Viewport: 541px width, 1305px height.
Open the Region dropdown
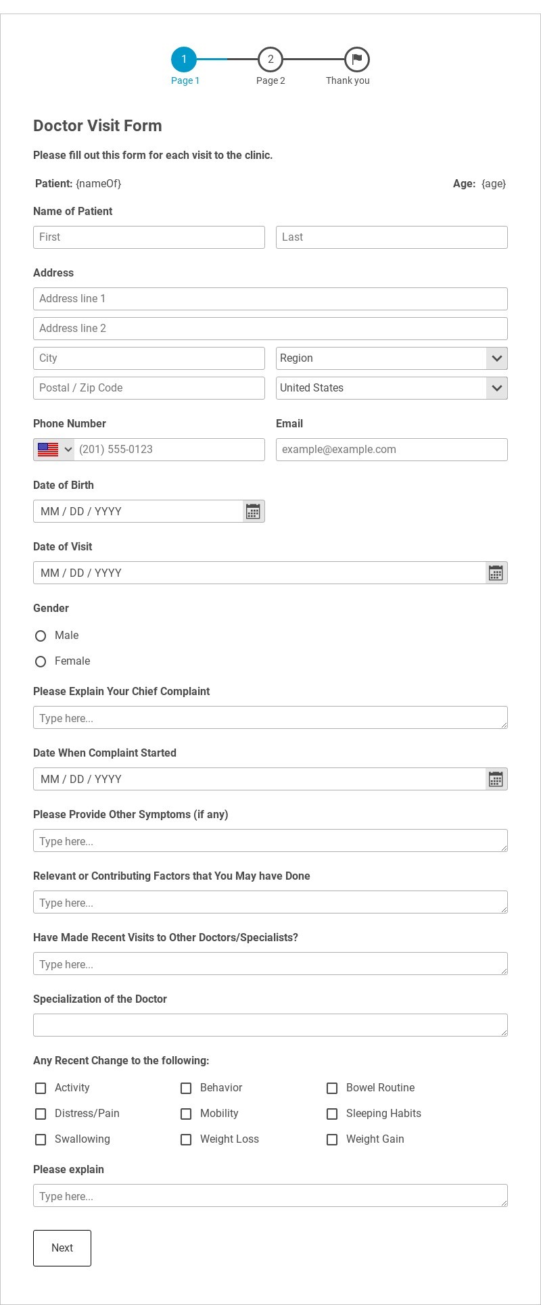392,358
